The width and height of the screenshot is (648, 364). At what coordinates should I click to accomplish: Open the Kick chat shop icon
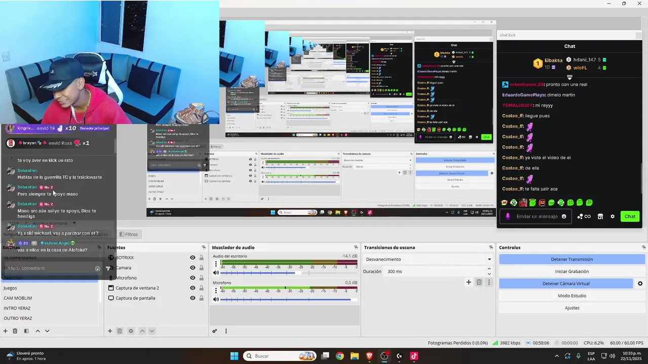(x=600, y=216)
